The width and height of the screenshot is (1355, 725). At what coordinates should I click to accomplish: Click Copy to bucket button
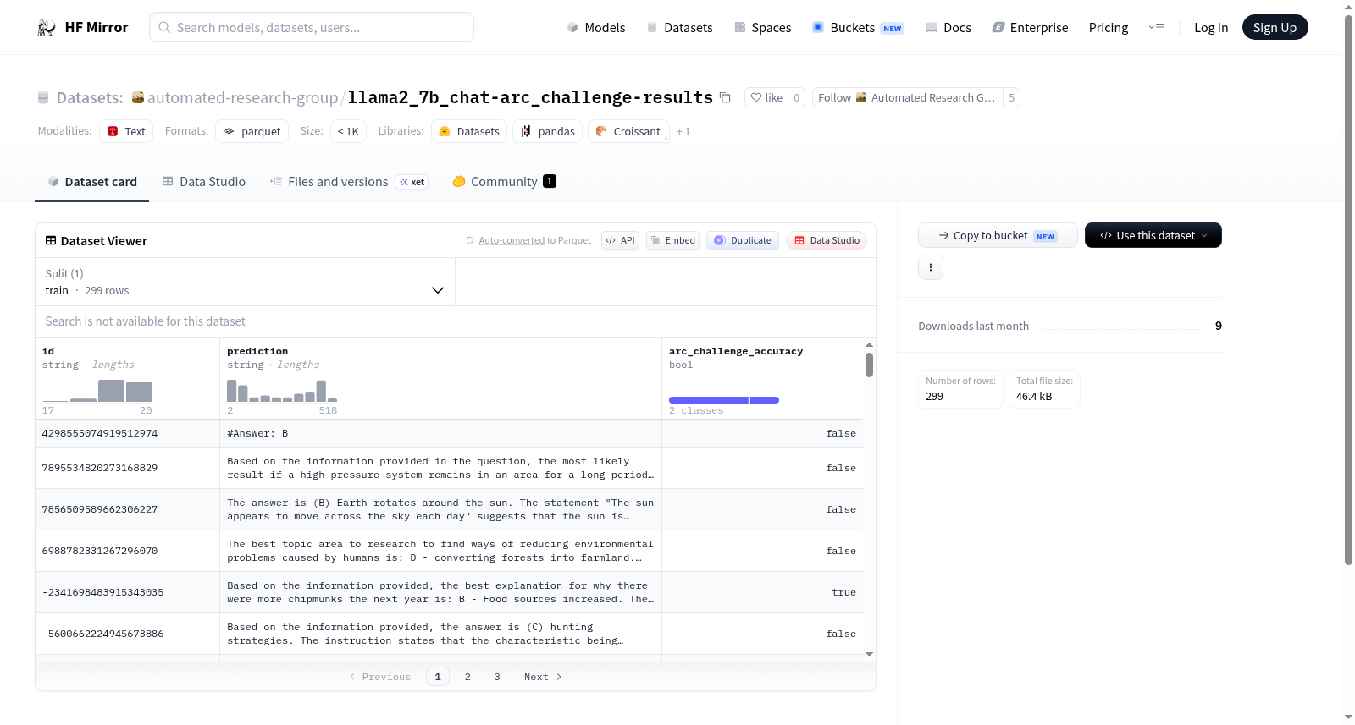998,235
